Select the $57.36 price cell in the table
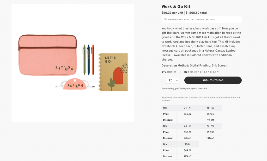This screenshot has height=161, width=267. tap(210, 114)
